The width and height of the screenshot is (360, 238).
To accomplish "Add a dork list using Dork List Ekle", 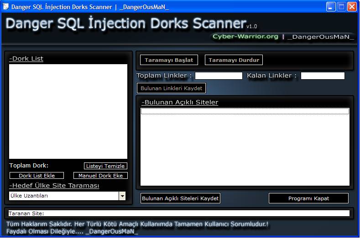I will coord(37,176).
